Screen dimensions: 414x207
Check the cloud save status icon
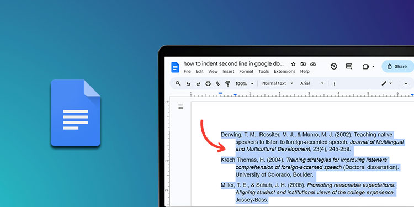pos(313,64)
